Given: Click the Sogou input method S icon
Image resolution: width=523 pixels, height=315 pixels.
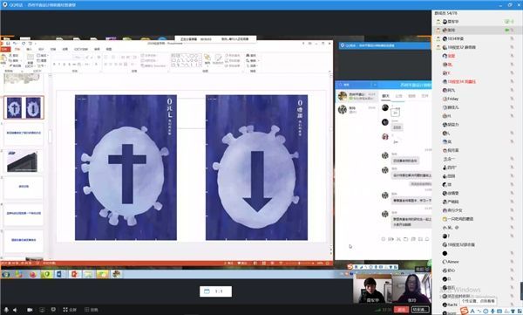Looking at the screenshot, I should tap(464, 311).
